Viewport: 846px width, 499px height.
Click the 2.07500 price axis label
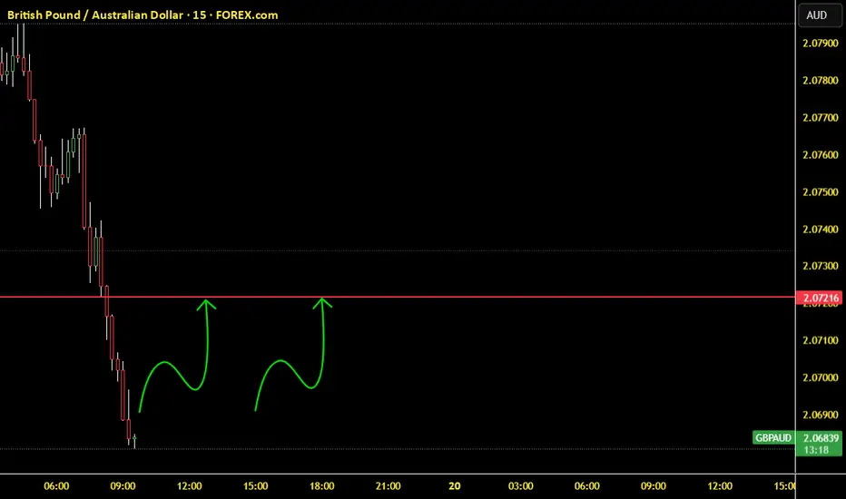point(820,192)
